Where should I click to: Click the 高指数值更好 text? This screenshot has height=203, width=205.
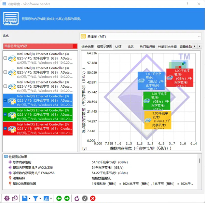101,178
